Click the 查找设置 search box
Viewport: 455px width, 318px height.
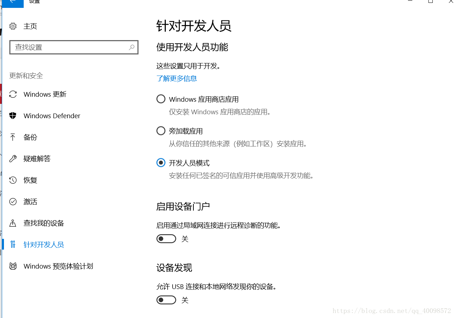(x=74, y=47)
